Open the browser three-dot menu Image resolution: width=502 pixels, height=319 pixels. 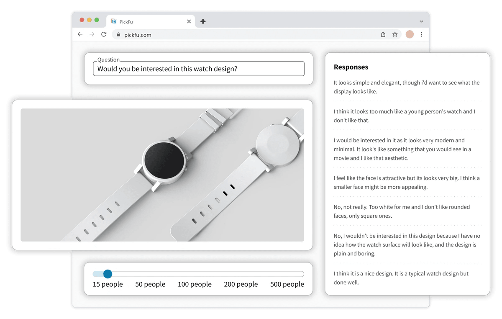tap(422, 34)
